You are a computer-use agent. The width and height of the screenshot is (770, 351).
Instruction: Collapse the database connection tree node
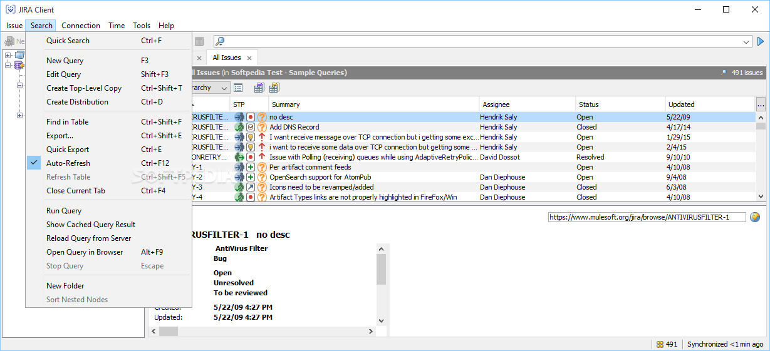(x=8, y=65)
